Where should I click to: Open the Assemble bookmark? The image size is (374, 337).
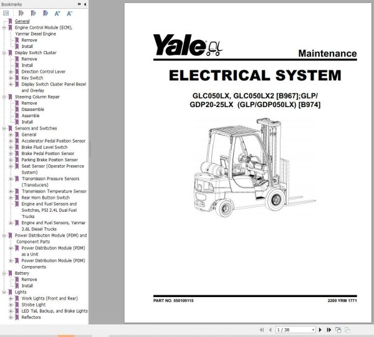coord(31,116)
